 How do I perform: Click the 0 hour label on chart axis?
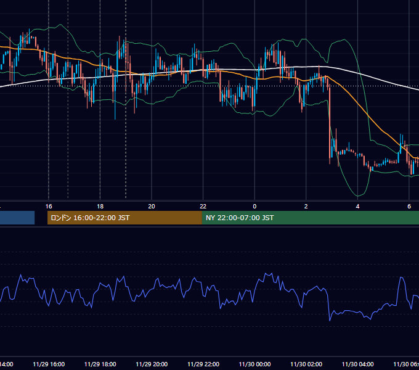click(254, 207)
